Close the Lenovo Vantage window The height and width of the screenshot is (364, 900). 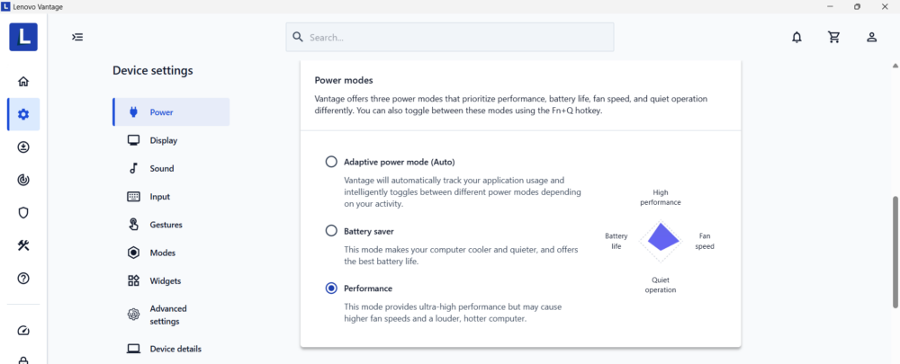click(x=885, y=7)
